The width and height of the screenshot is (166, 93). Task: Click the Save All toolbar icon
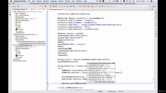point(16,6)
